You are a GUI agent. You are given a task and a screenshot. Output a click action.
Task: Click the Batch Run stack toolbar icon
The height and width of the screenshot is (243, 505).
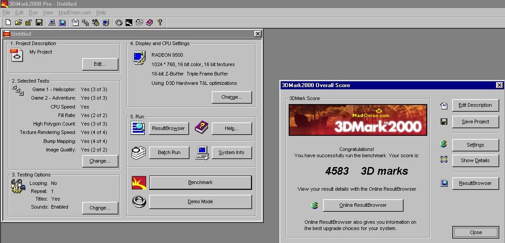coord(139,22)
